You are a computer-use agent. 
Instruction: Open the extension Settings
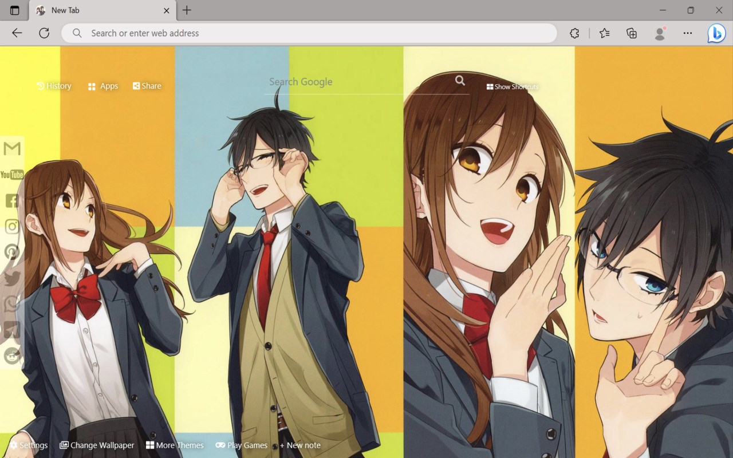tap(29, 445)
